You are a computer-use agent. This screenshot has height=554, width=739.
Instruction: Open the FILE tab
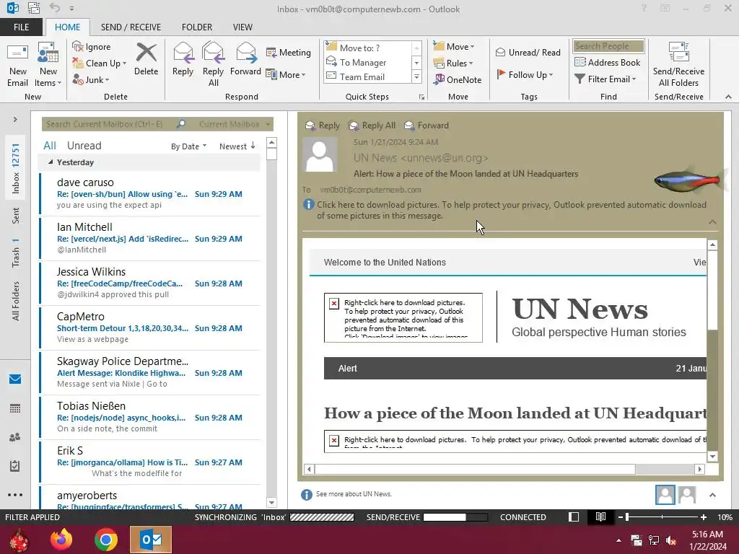21,27
